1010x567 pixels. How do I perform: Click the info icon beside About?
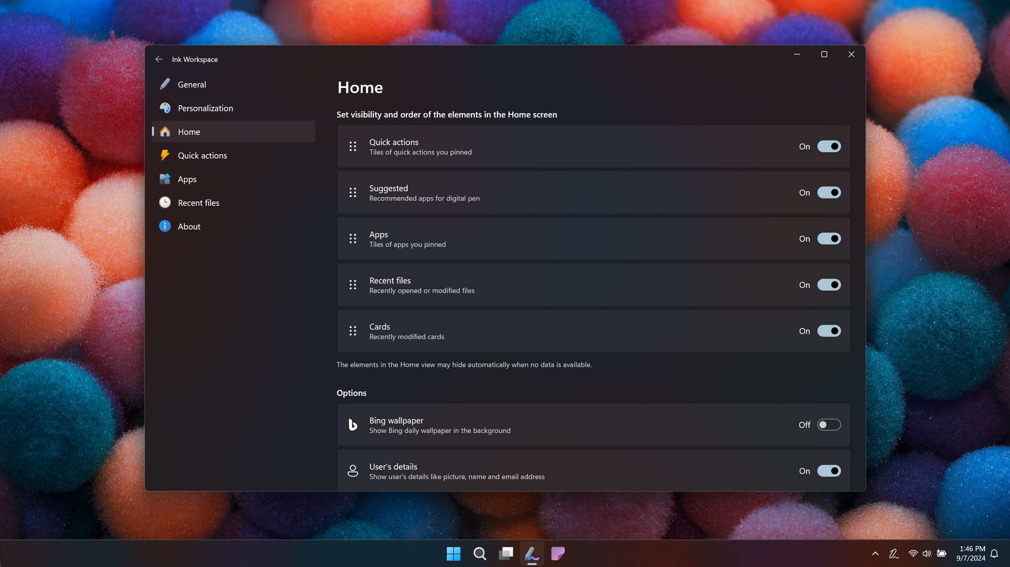click(165, 226)
